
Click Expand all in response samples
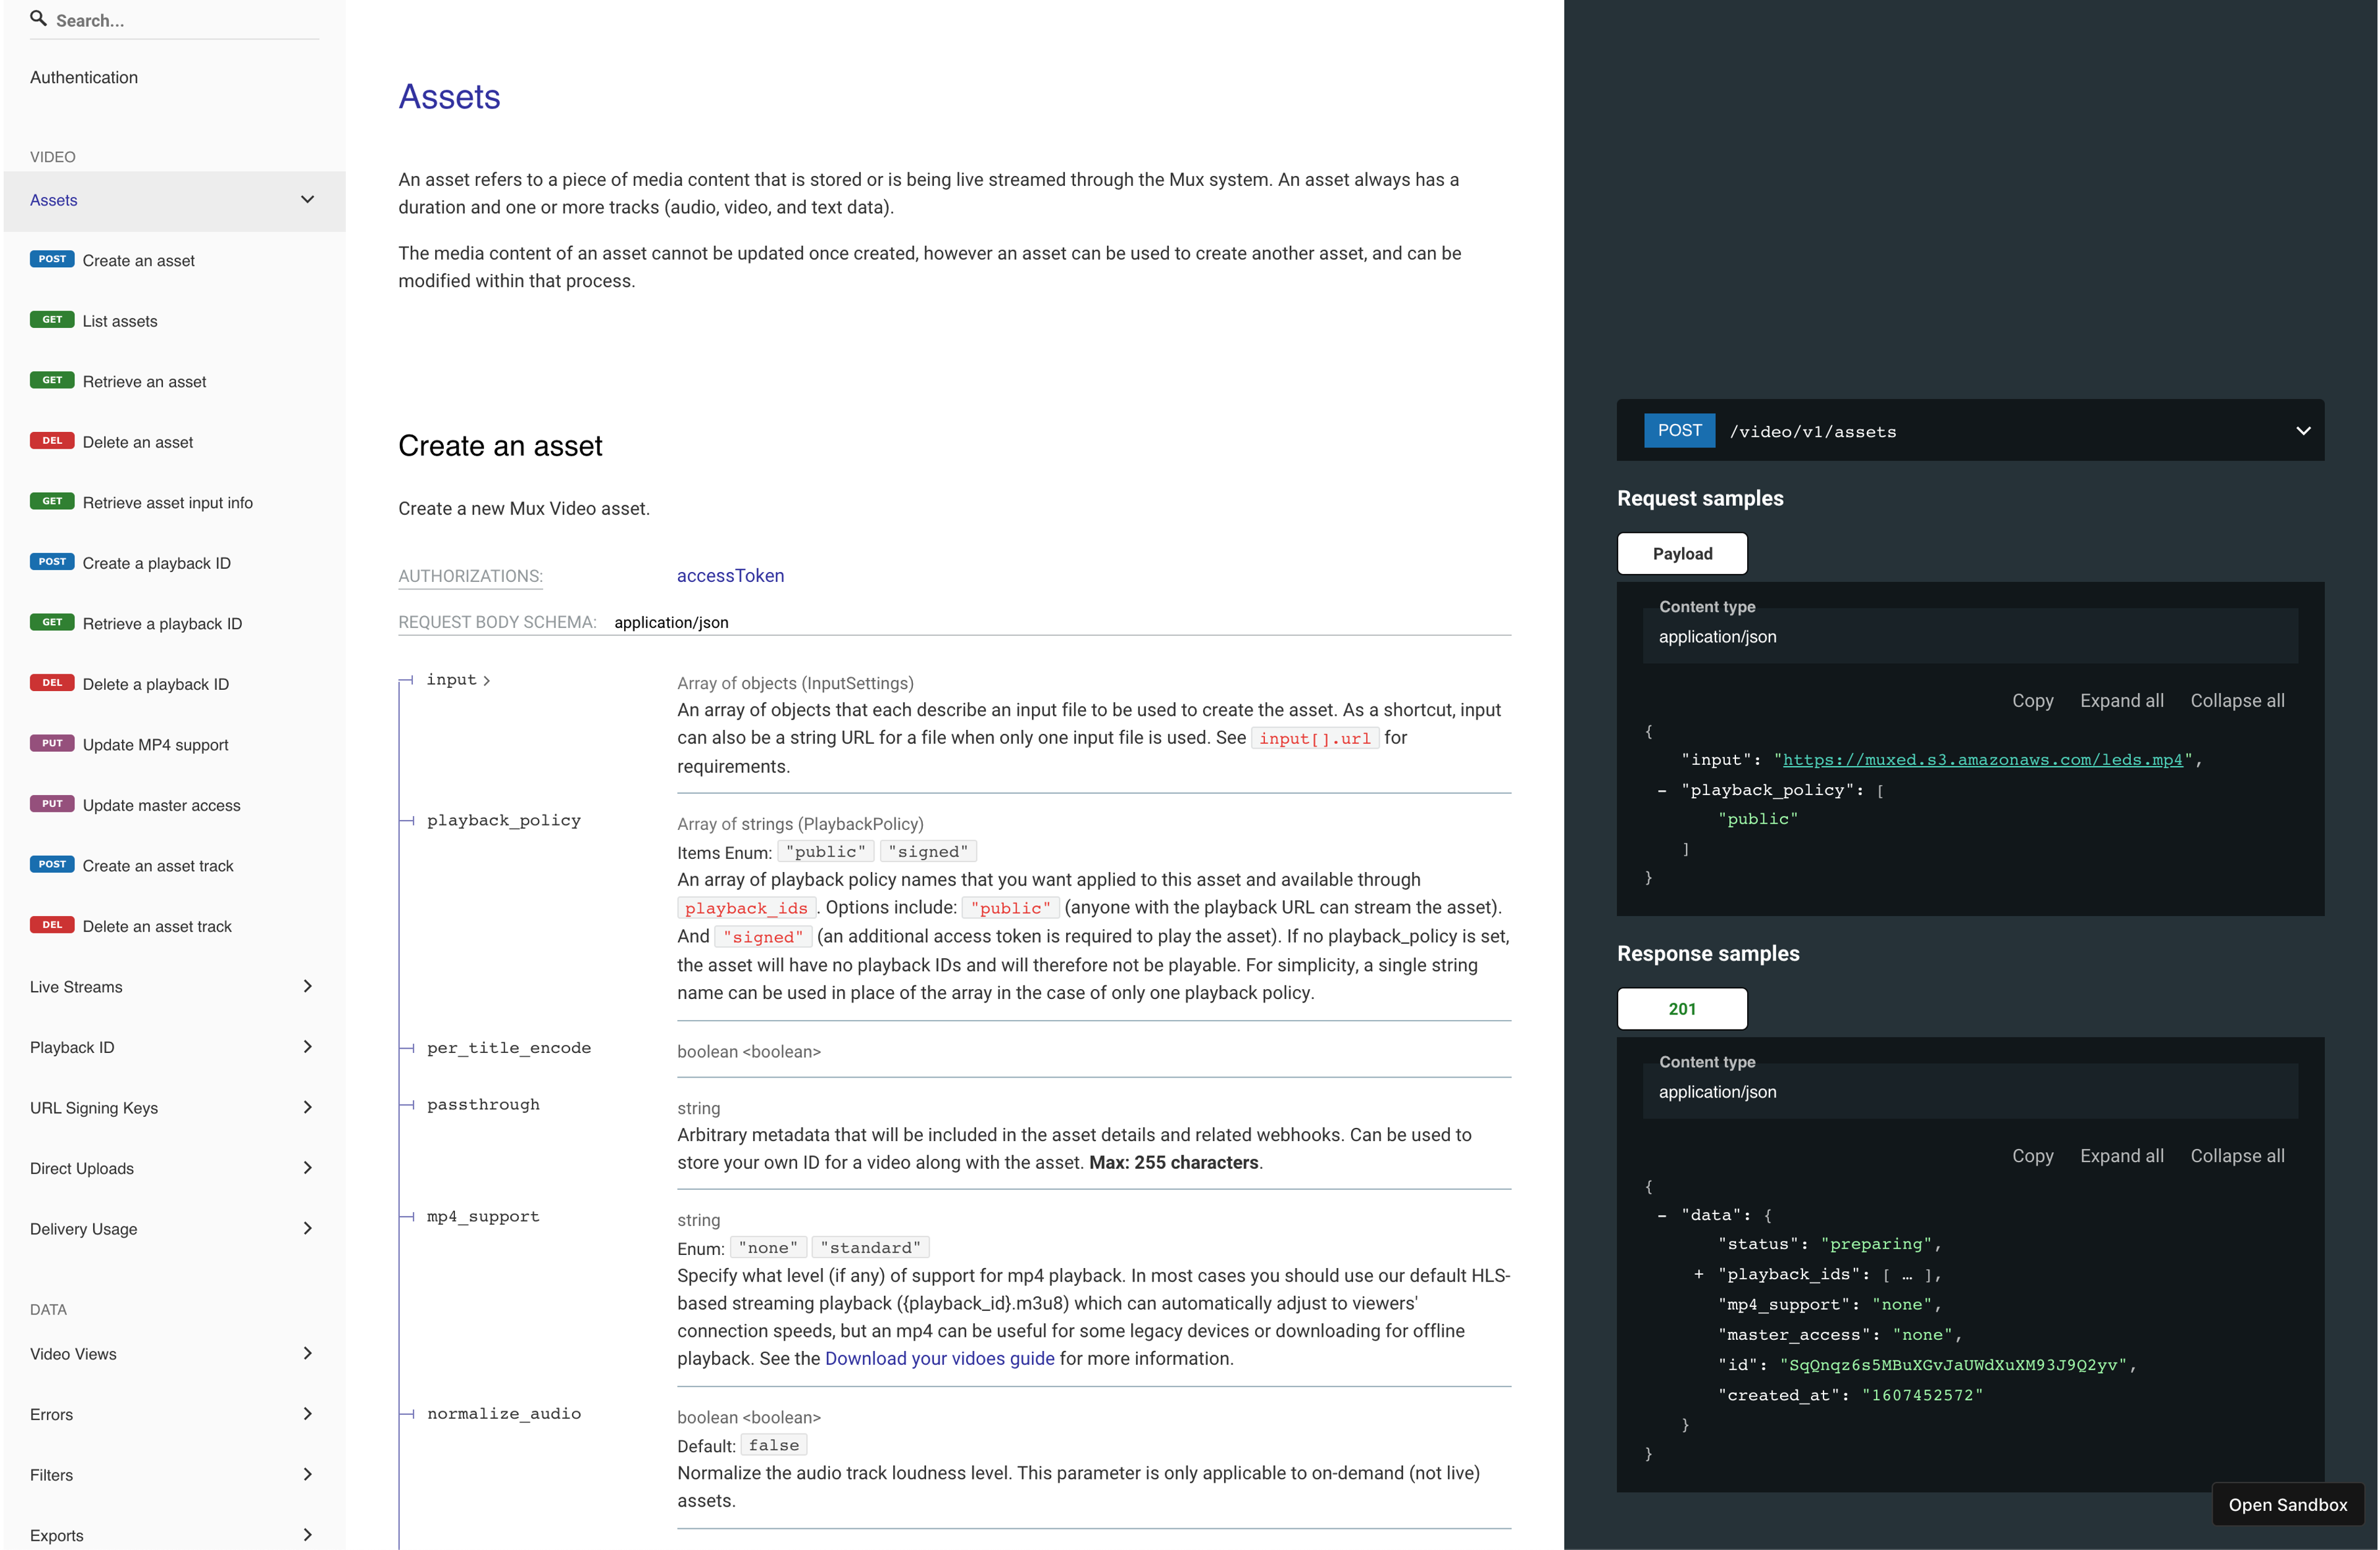(x=2121, y=1156)
